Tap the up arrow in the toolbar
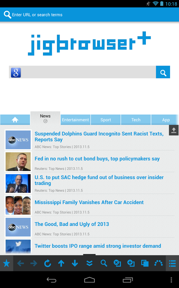 point(61,263)
